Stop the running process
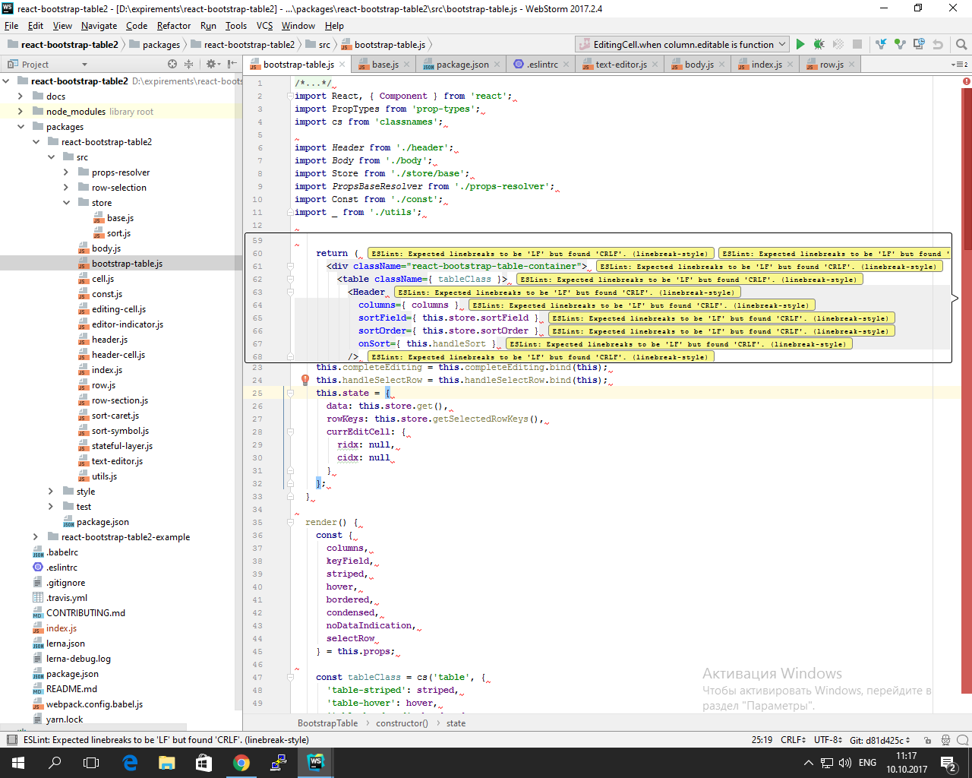972x778 pixels. tap(857, 45)
